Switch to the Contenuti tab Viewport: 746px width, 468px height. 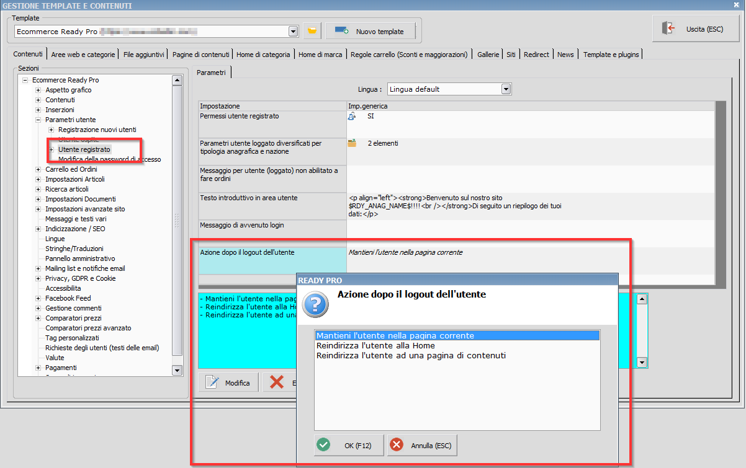[28, 55]
